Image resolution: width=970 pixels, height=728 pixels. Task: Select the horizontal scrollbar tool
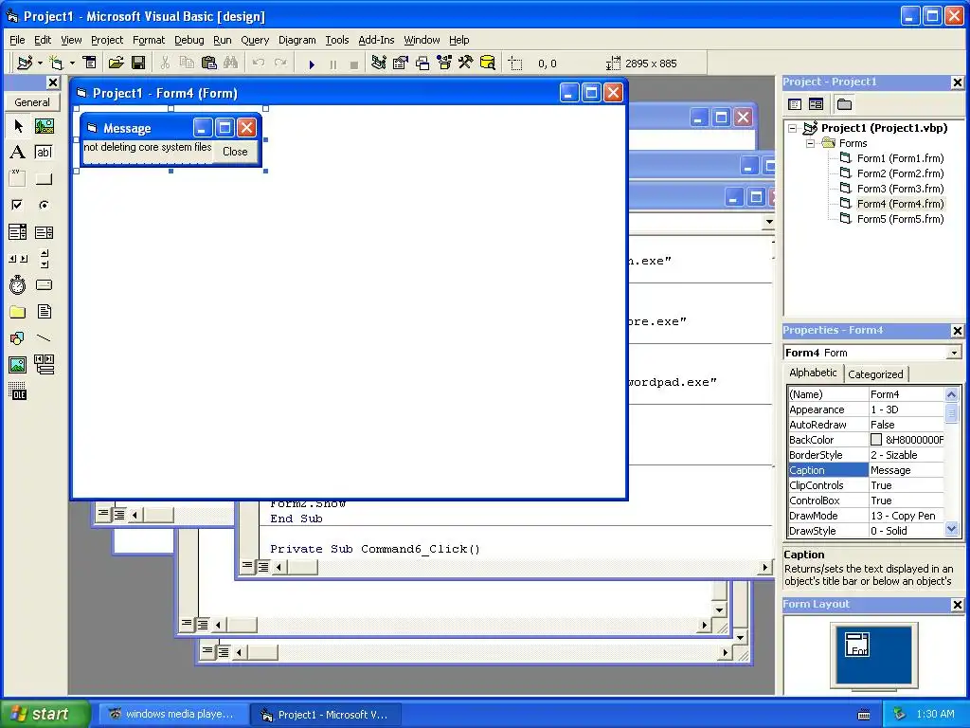pos(18,259)
